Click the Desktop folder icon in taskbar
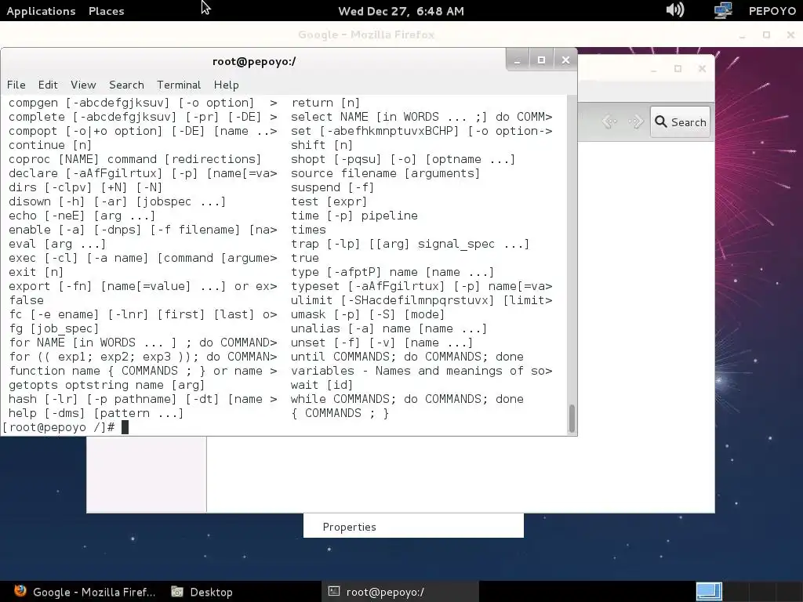The height and width of the screenshot is (602, 803). coord(177,592)
